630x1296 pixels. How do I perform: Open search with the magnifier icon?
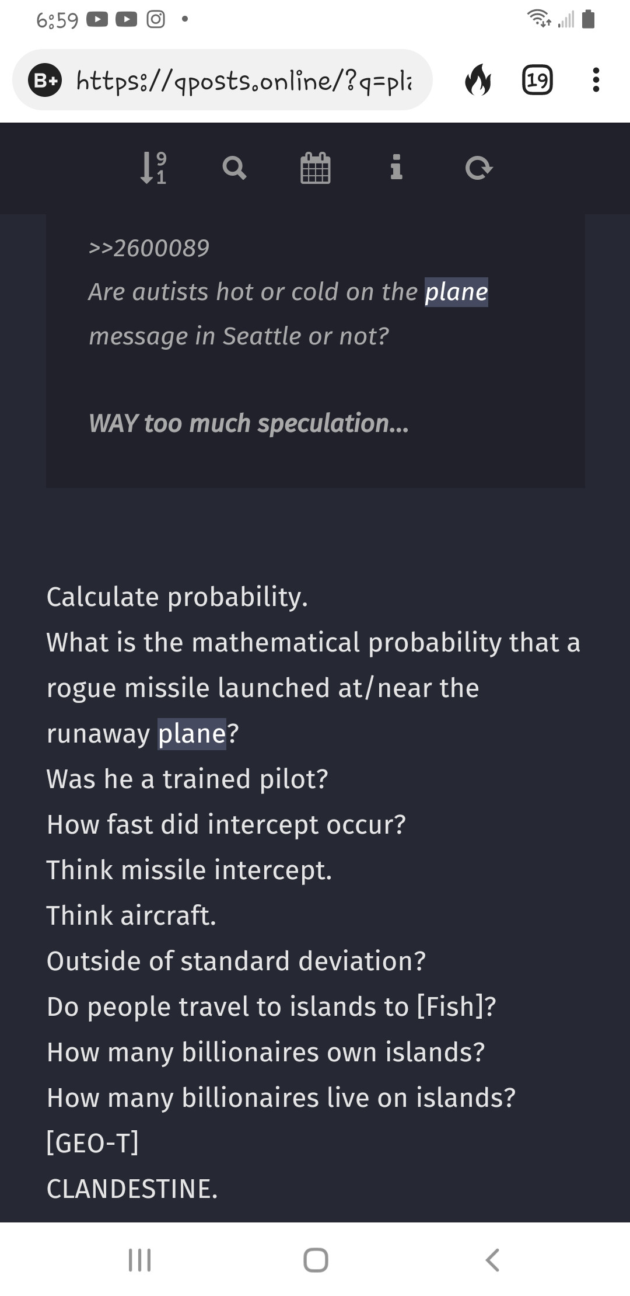(235, 168)
